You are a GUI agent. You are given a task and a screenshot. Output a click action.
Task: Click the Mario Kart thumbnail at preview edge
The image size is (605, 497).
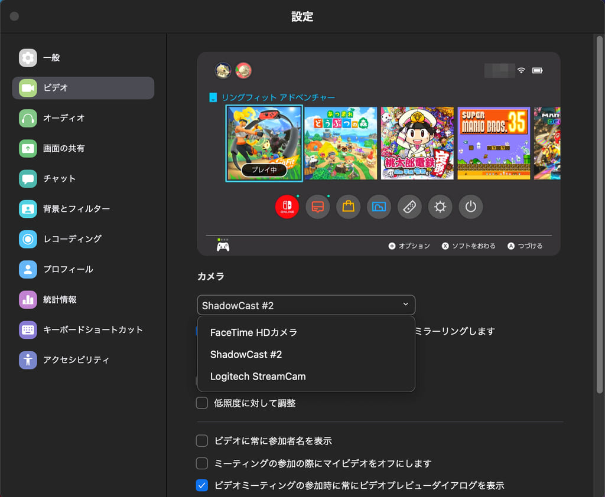pyautogui.click(x=547, y=143)
